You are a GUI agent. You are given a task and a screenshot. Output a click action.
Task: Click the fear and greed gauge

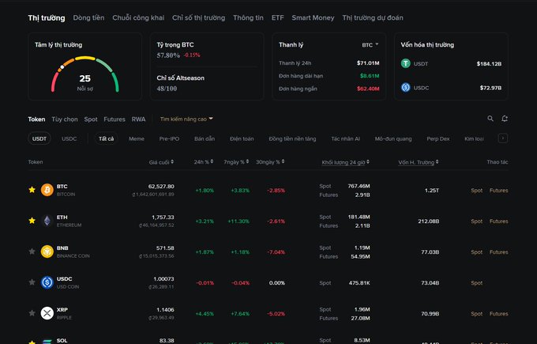coord(85,74)
